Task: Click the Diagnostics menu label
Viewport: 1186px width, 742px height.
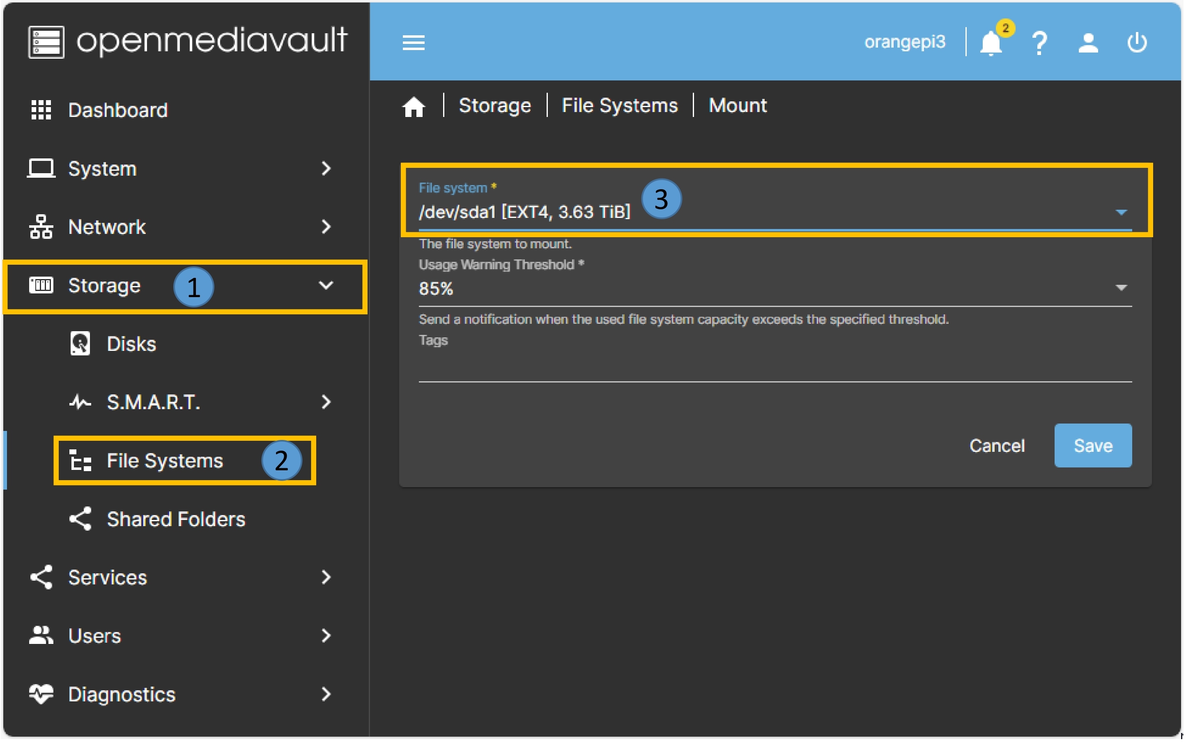Action: point(122,694)
